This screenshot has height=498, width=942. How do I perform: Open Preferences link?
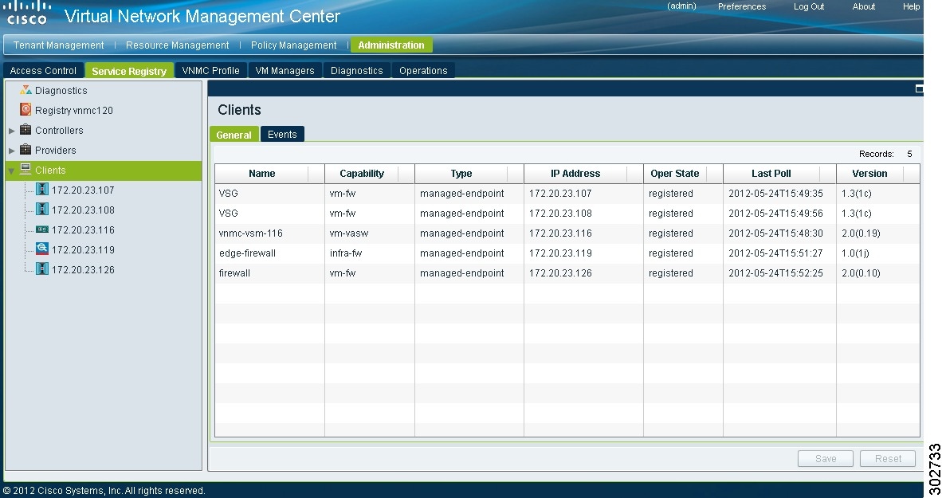[x=742, y=6]
